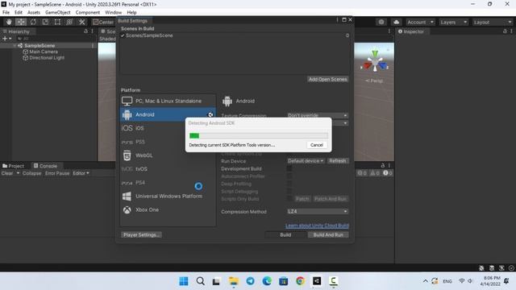This screenshot has height=290, width=516.
Task: Open Texture Compression dropdown
Action: pyautogui.click(x=317, y=115)
